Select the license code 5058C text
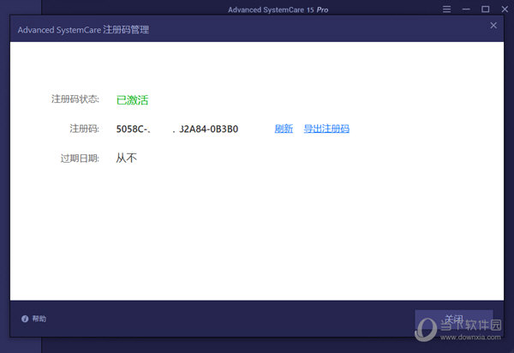The width and height of the screenshot is (514, 353). click(x=177, y=129)
